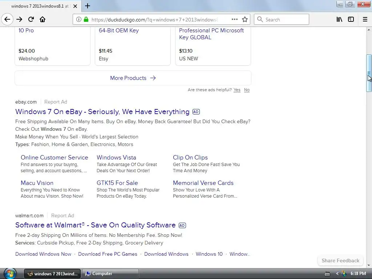This screenshot has height=279, width=372.
Task: Open Download Free PC Games link
Action: pos(108,254)
